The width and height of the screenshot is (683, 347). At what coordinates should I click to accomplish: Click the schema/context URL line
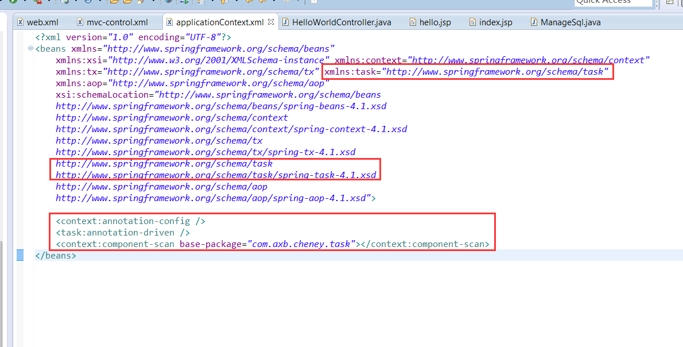pyautogui.click(x=172, y=118)
